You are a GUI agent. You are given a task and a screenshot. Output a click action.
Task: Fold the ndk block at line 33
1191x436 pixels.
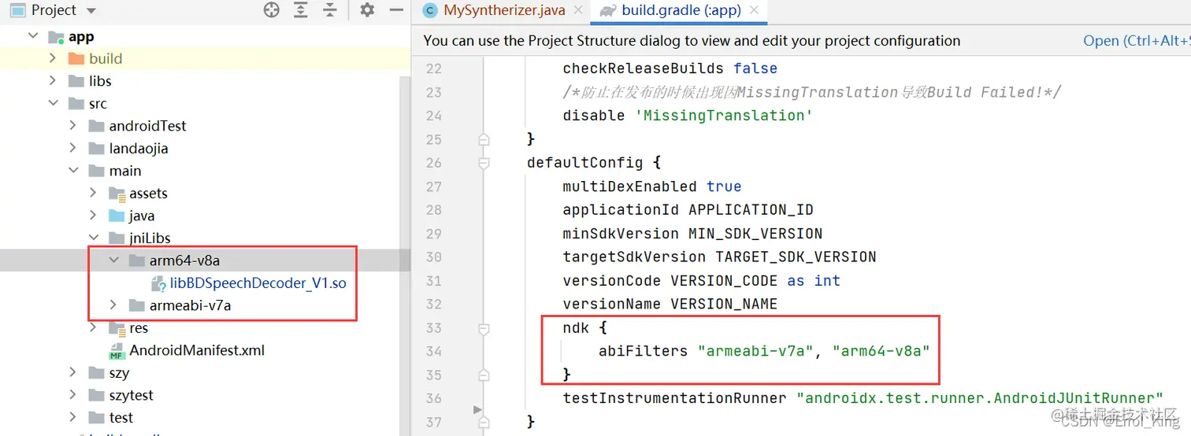point(484,328)
